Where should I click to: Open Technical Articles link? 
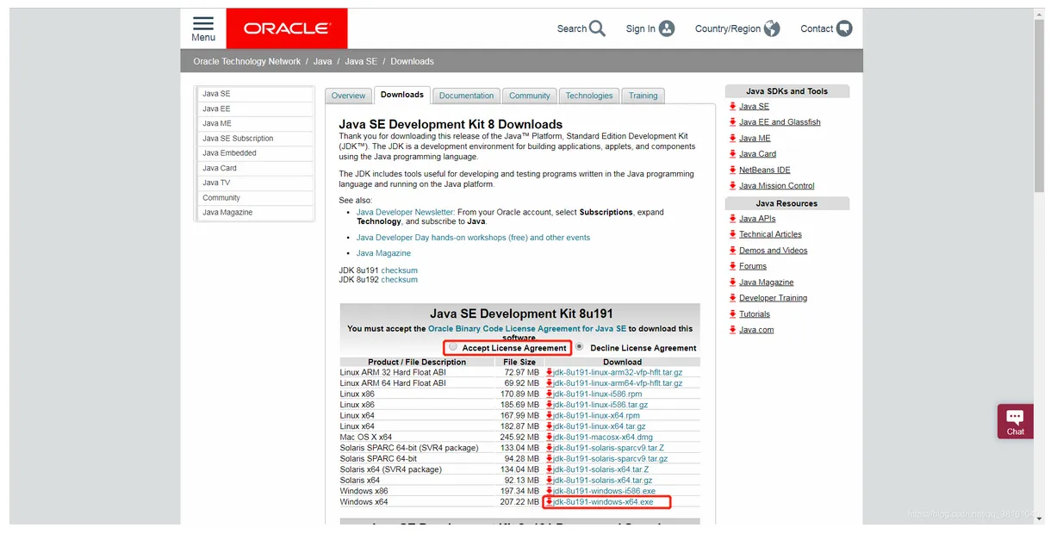point(770,234)
